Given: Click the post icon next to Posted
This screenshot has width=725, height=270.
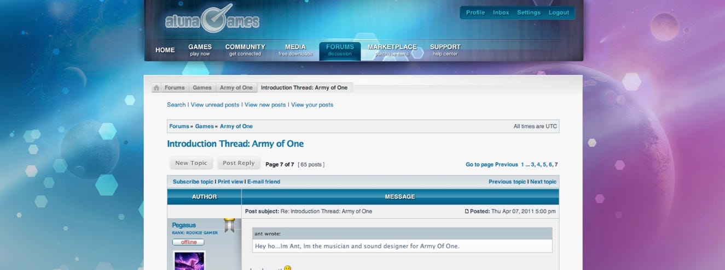Looking at the screenshot, I should pyautogui.click(x=467, y=212).
